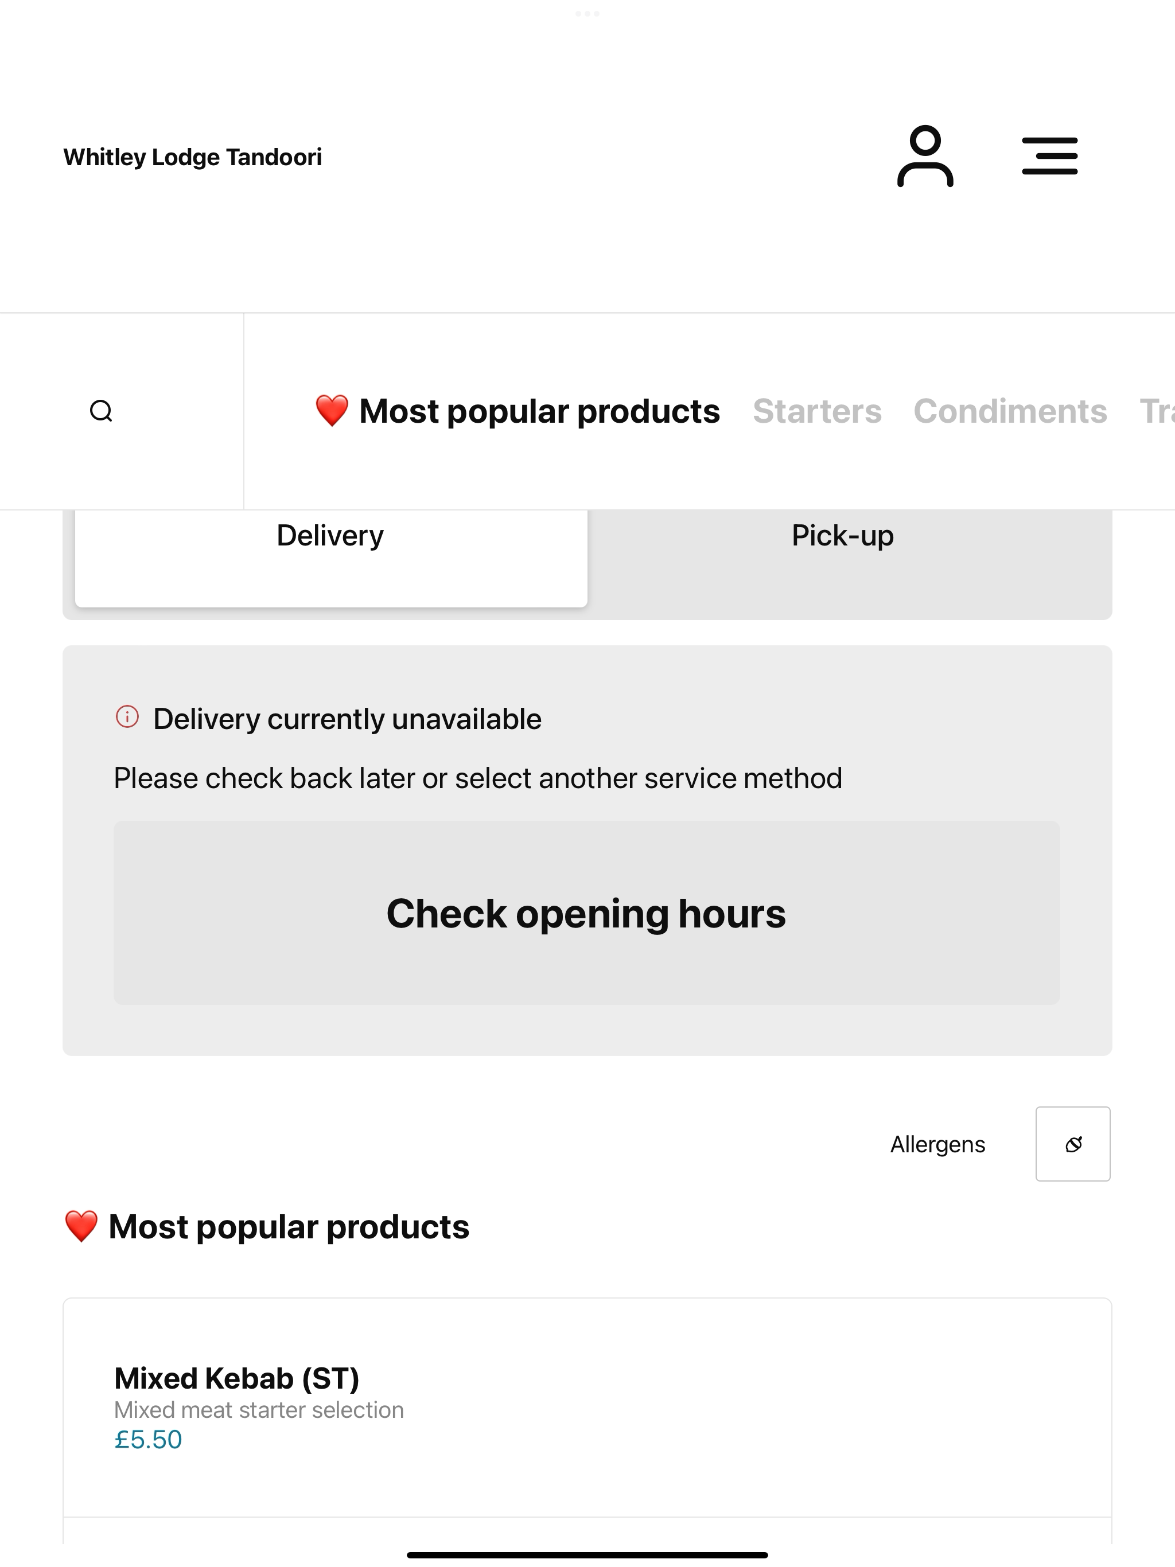Select Most popular products tab

(518, 412)
